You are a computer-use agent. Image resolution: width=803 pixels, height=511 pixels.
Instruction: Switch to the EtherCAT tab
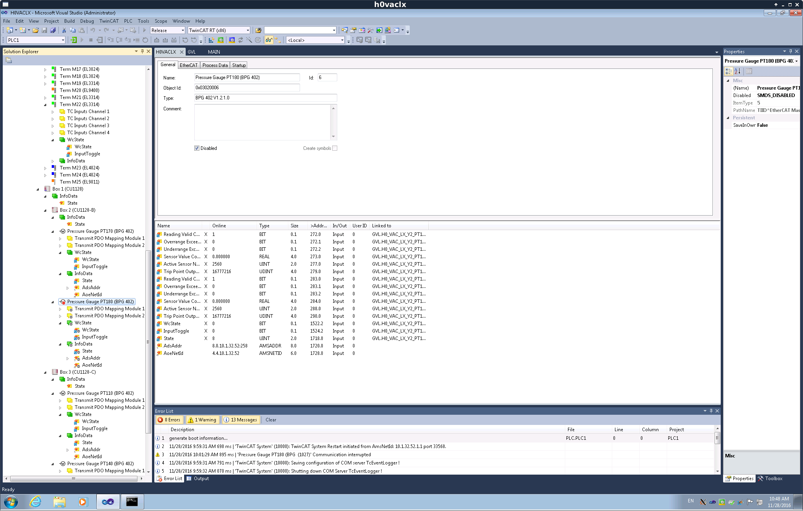(189, 65)
